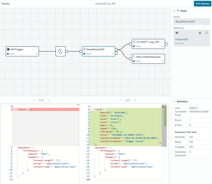The image size is (212, 184).
Task: Click the upper output port of ReadMotor001
Action: tap(116, 50)
